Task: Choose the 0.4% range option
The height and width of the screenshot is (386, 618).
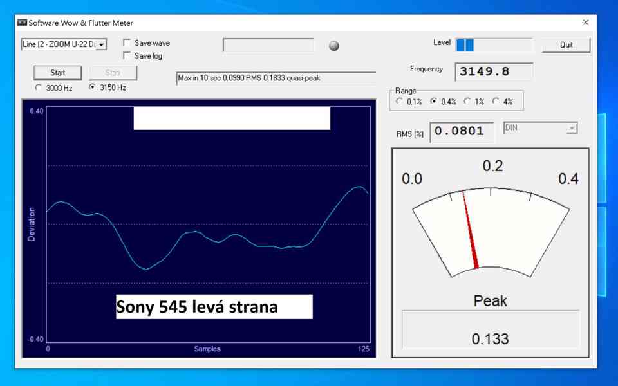Action: point(433,102)
